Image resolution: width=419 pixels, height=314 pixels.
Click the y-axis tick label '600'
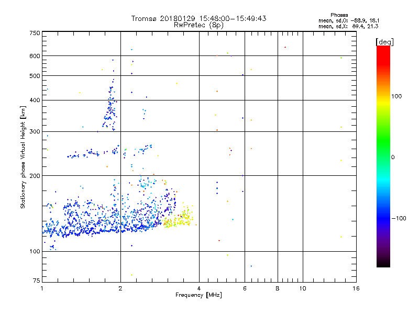(x=35, y=56)
